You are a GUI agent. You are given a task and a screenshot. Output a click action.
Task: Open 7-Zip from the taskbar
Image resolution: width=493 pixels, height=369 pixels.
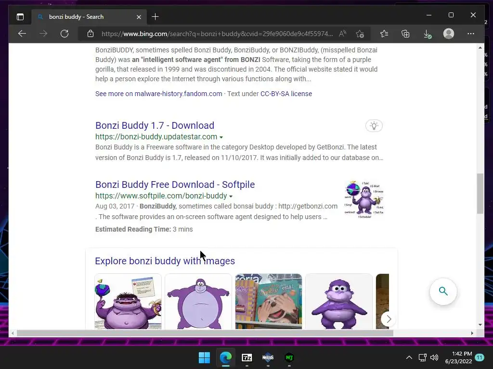click(x=247, y=357)
